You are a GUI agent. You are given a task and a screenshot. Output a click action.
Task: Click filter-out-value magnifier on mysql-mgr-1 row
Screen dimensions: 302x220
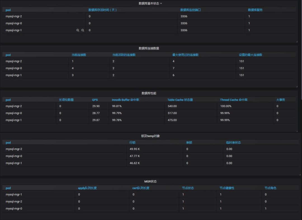[x=83, y=30]
